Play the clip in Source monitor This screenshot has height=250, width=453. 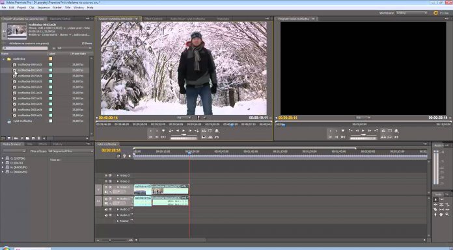coord(184,131)
